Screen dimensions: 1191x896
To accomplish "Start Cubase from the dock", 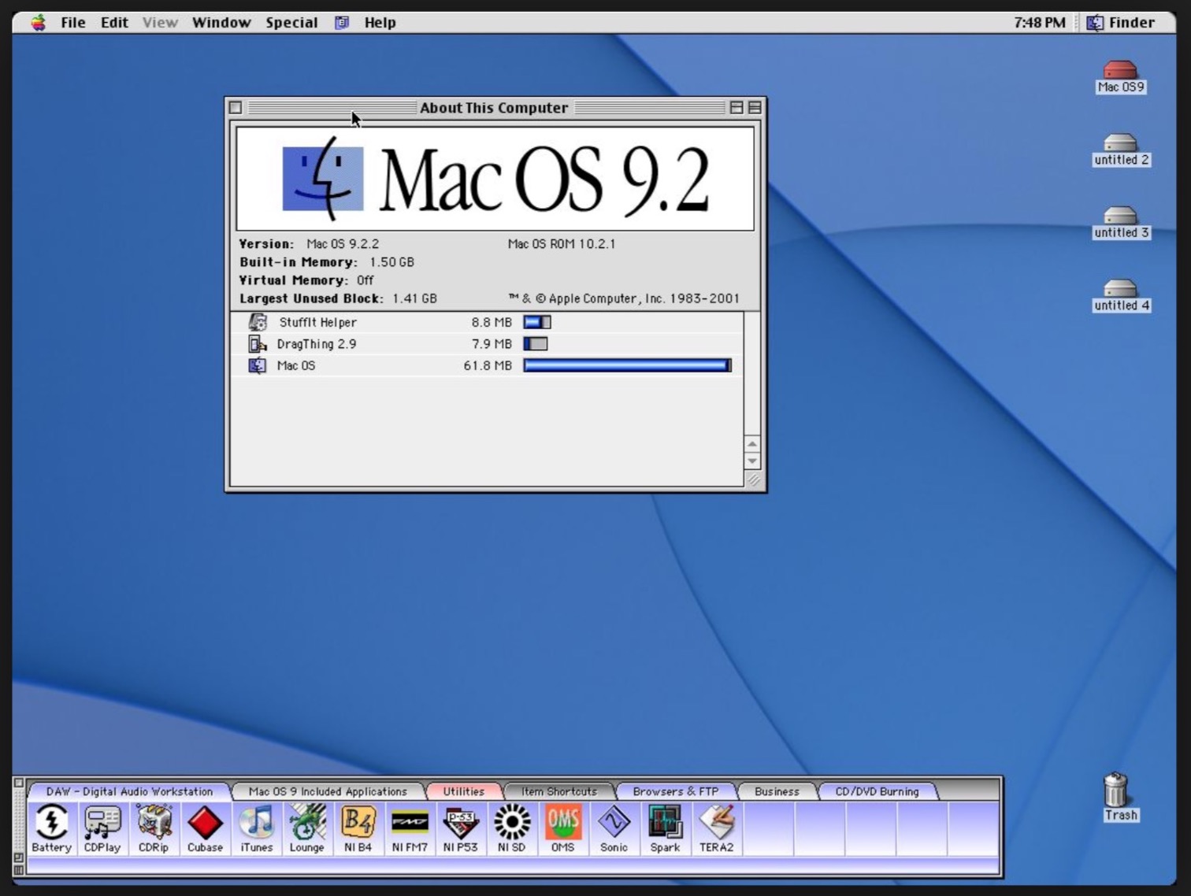I will pos(205,828).
